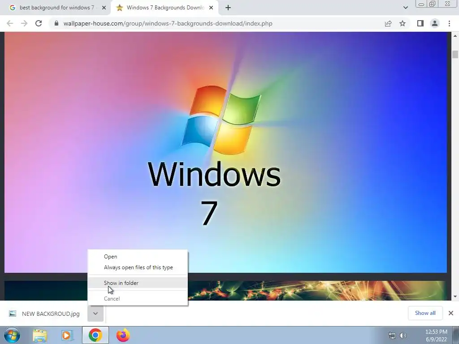Click the Show desktop strip in taskbar

[x=456, y=335]
